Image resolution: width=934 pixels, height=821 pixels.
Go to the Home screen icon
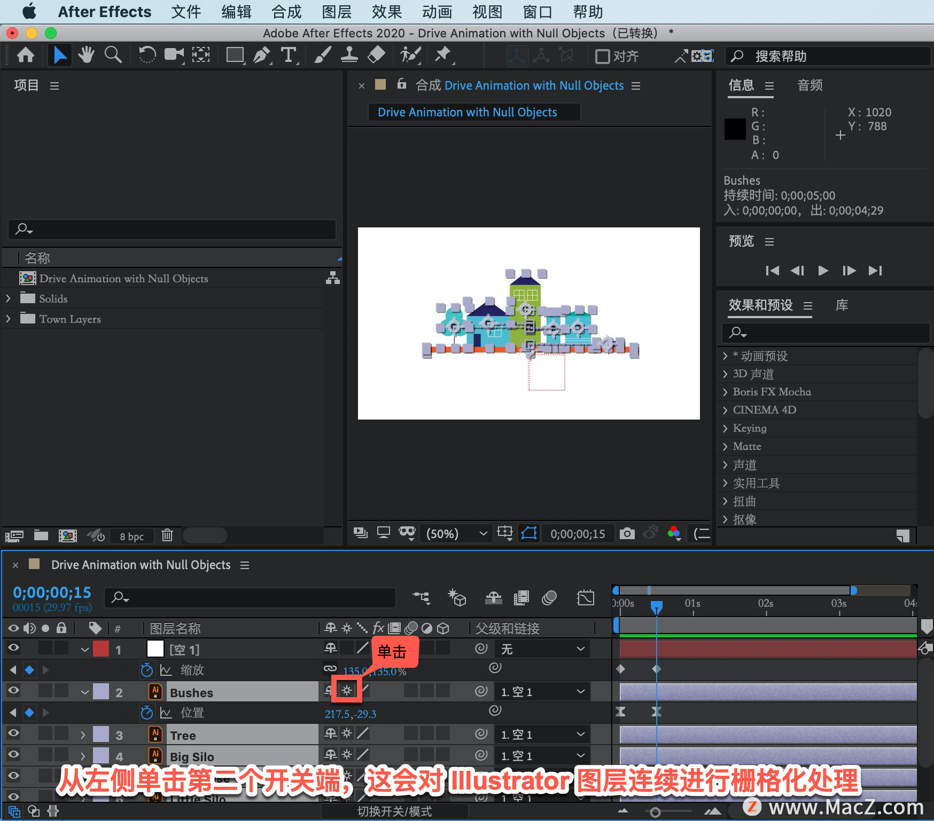[26, 55]
